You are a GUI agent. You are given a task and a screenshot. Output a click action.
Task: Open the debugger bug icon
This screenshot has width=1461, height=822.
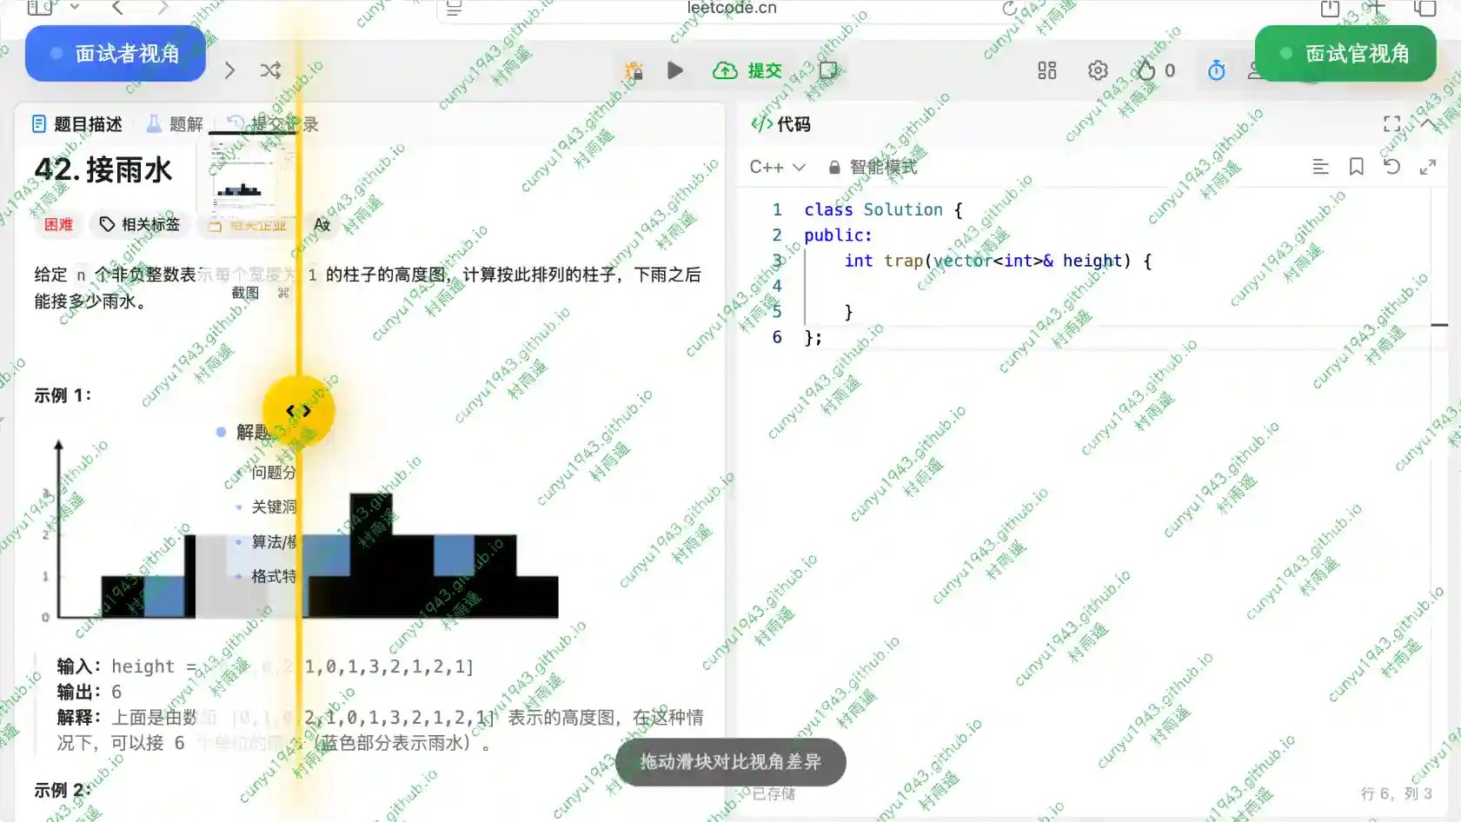pyautogui.click(x=634, y=70)
